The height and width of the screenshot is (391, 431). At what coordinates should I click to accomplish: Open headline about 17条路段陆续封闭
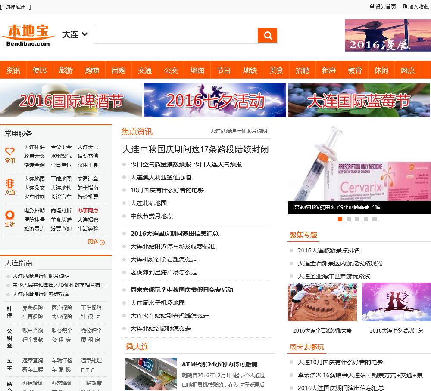(196, 149)
